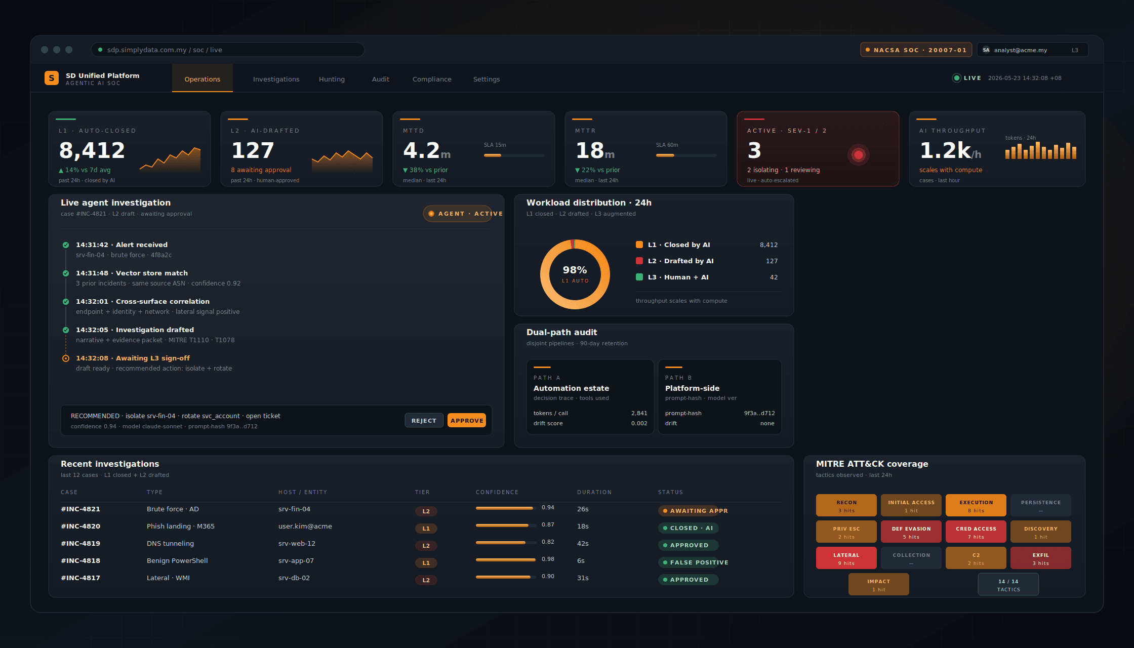Image resolution: width=1134 pixels, height=648 pixels.
Task: Click the orange L1 Closed by AI swatch
Action: [639, 245]
